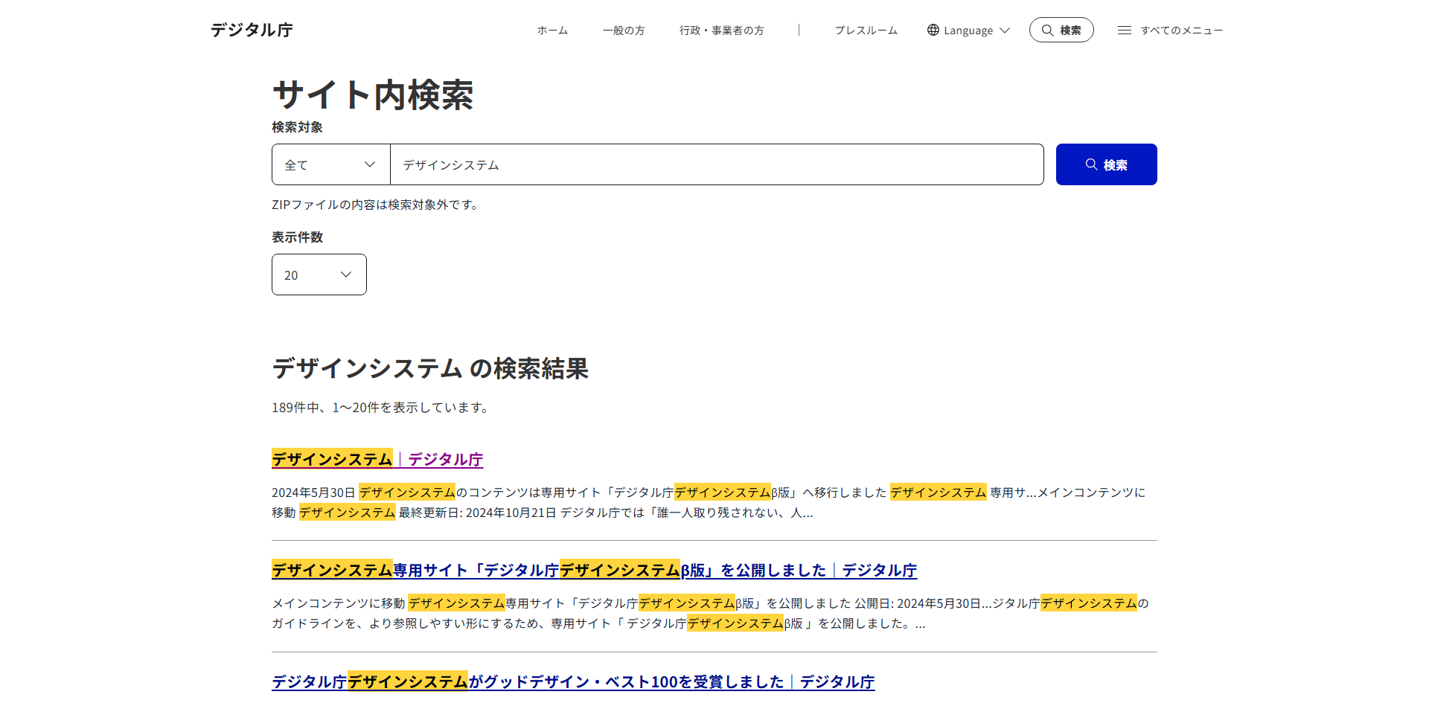Go to プレスルーム in header

coord(866,31)
